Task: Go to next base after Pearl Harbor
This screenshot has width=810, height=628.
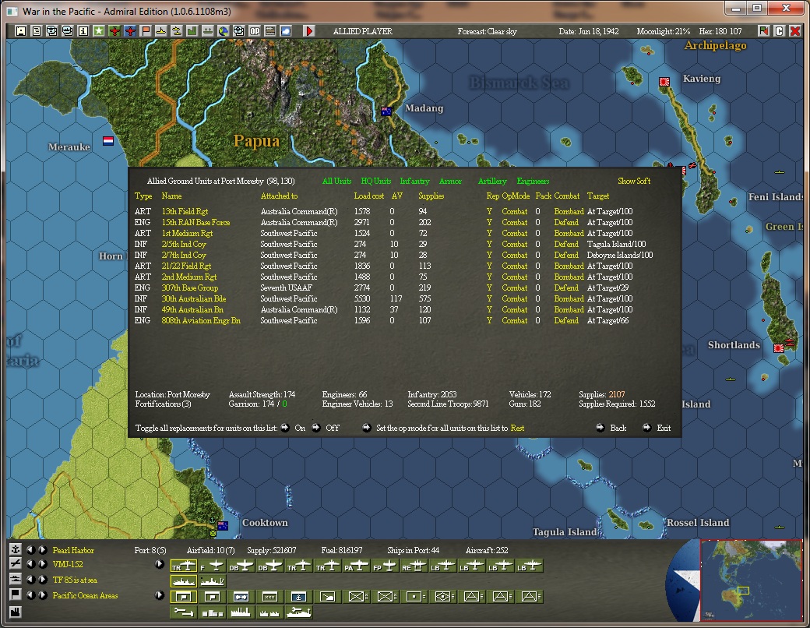Action: [x=43, y=550]
